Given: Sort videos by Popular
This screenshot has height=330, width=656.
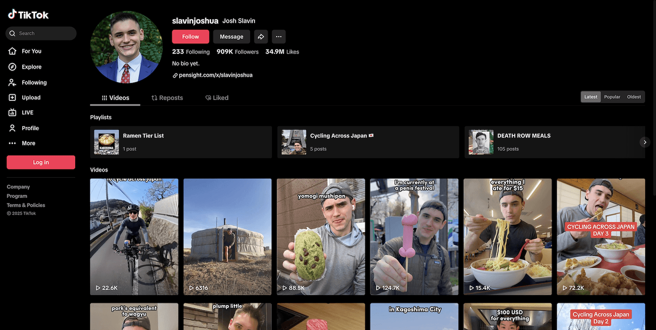Looking at the screenshot, I should [x=612, y=97].
